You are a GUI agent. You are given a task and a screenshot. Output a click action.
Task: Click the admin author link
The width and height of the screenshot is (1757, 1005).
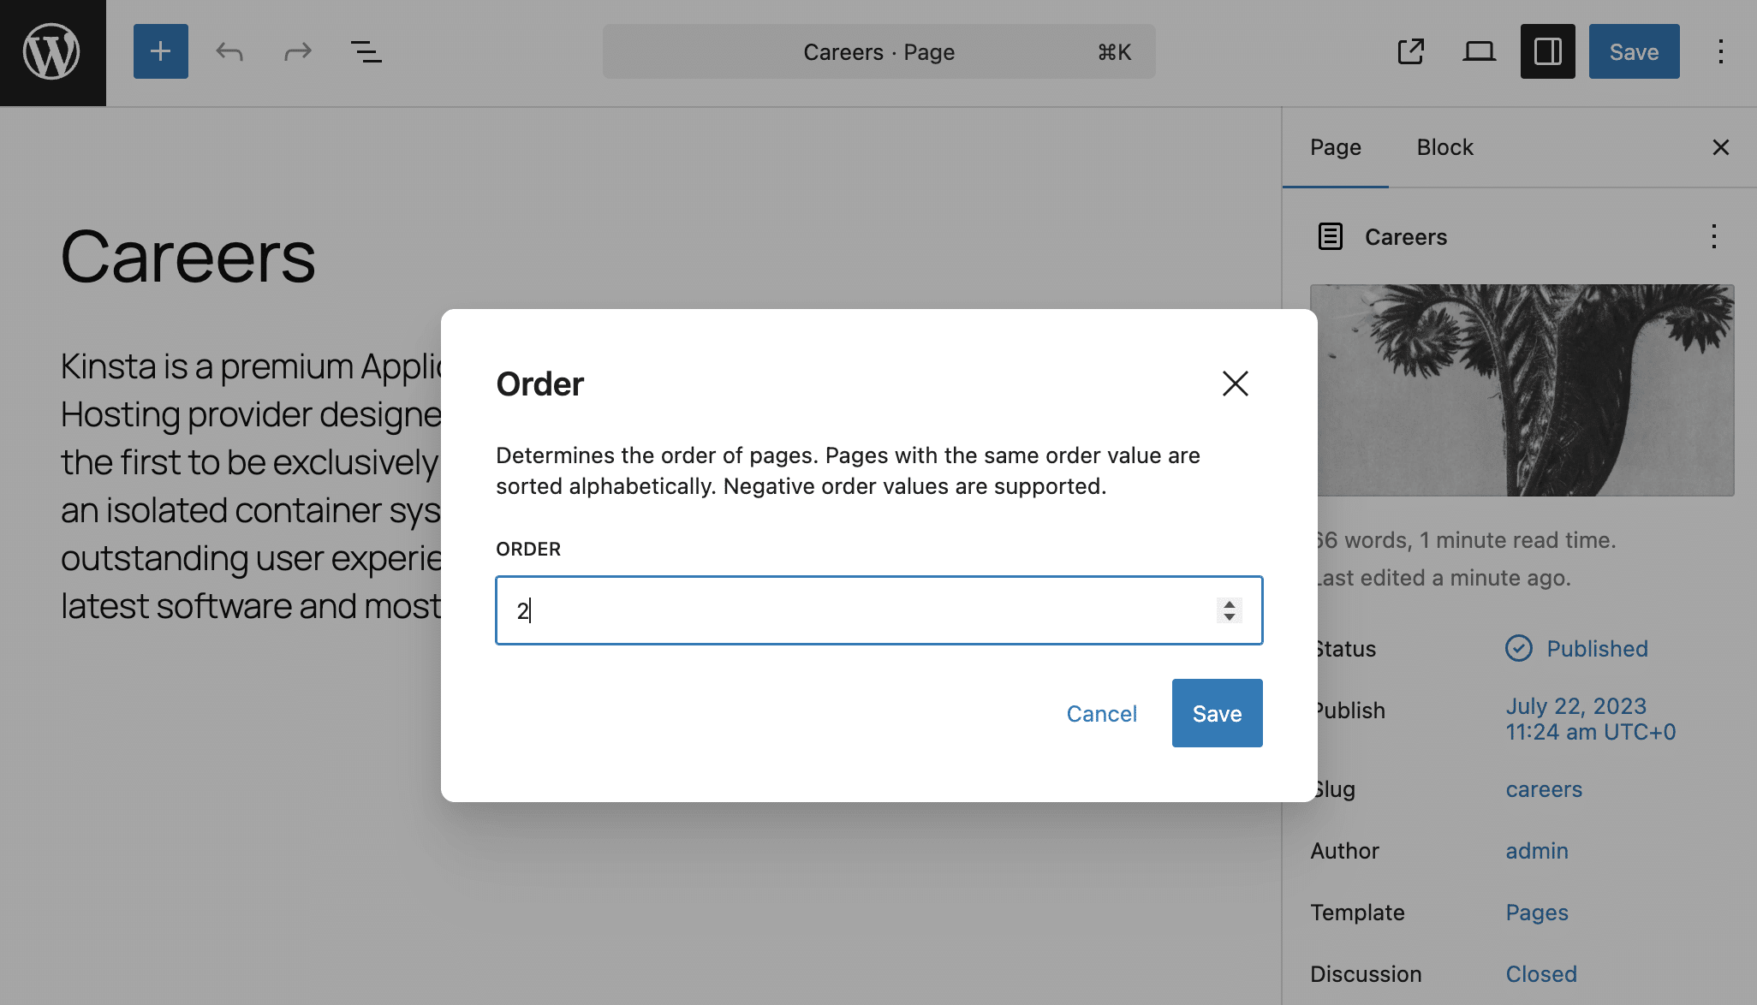point(1537,851)
